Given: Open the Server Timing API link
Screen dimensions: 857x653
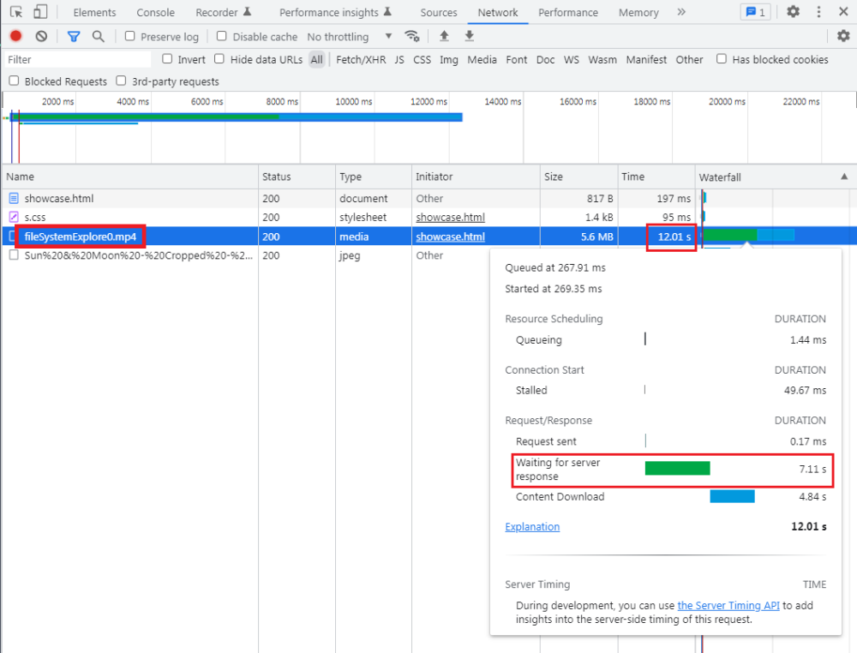Looking at the screenshot, I should point(728,606).
